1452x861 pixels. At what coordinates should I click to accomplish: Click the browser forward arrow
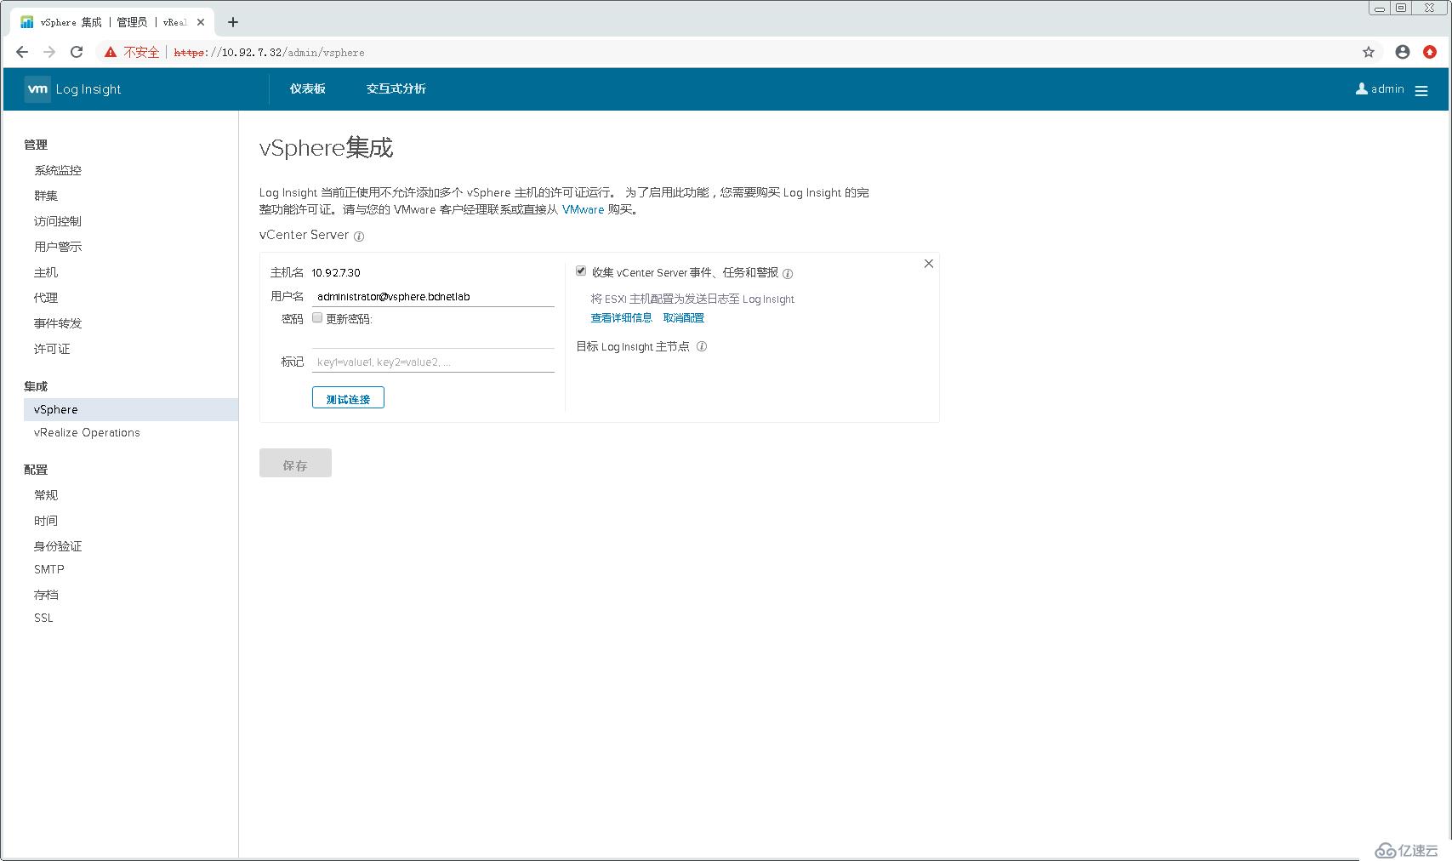point(49,52)
